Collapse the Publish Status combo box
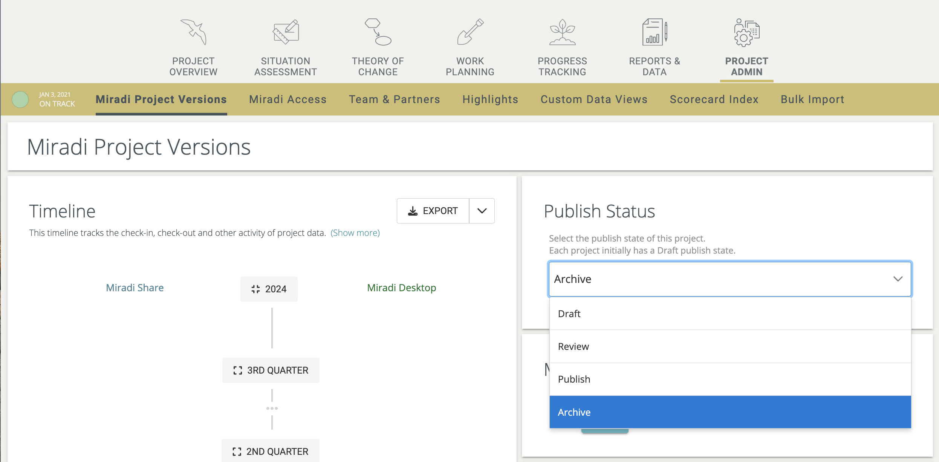 pos(898,279)
